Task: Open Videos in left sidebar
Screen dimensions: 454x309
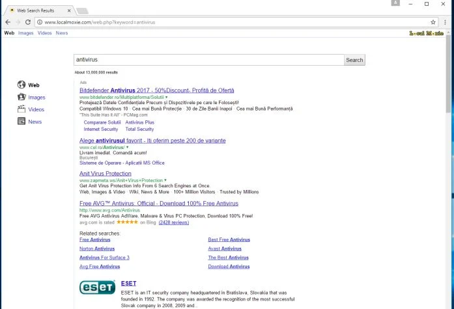Action: pos(36,109)
